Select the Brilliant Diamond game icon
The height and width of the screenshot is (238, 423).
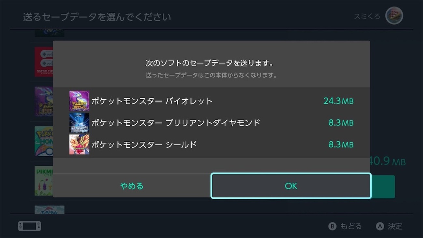79,123
